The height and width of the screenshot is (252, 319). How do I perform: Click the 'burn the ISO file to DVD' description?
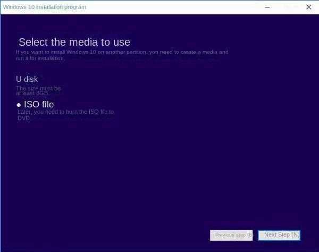65,115
